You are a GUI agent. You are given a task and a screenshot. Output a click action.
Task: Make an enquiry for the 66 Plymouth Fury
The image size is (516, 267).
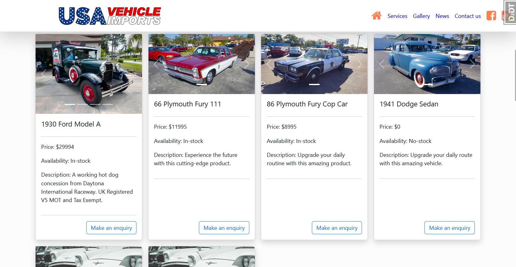pyautogui.click(x=224, y=228)
